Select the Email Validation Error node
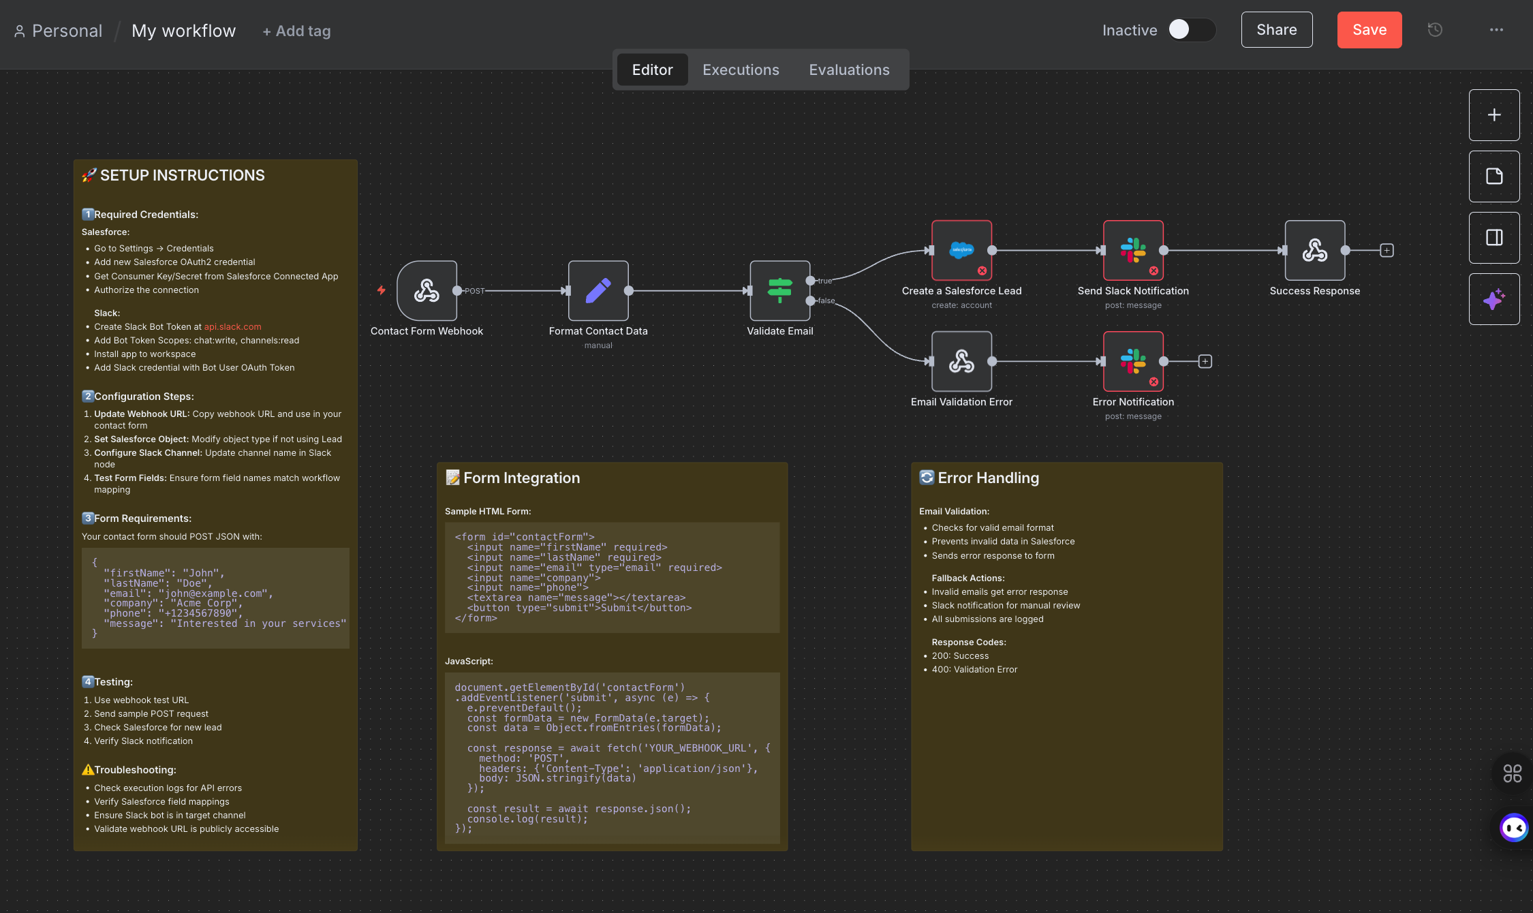The height and width of the screenshot is (913, 1533). pos(961,361)
